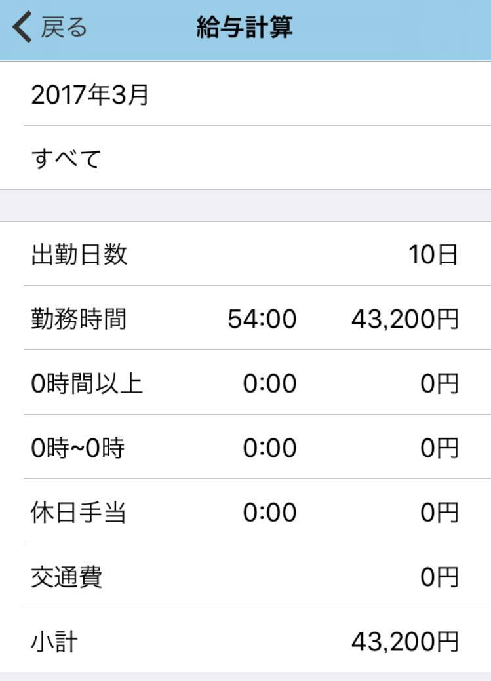Select the 交通費 transportation row
This screenshot has height=681, width=491.
(x=245, y=575)
